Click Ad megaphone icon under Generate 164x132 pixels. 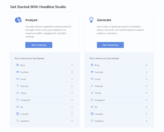pyautogui.click(x=92, y=107)
